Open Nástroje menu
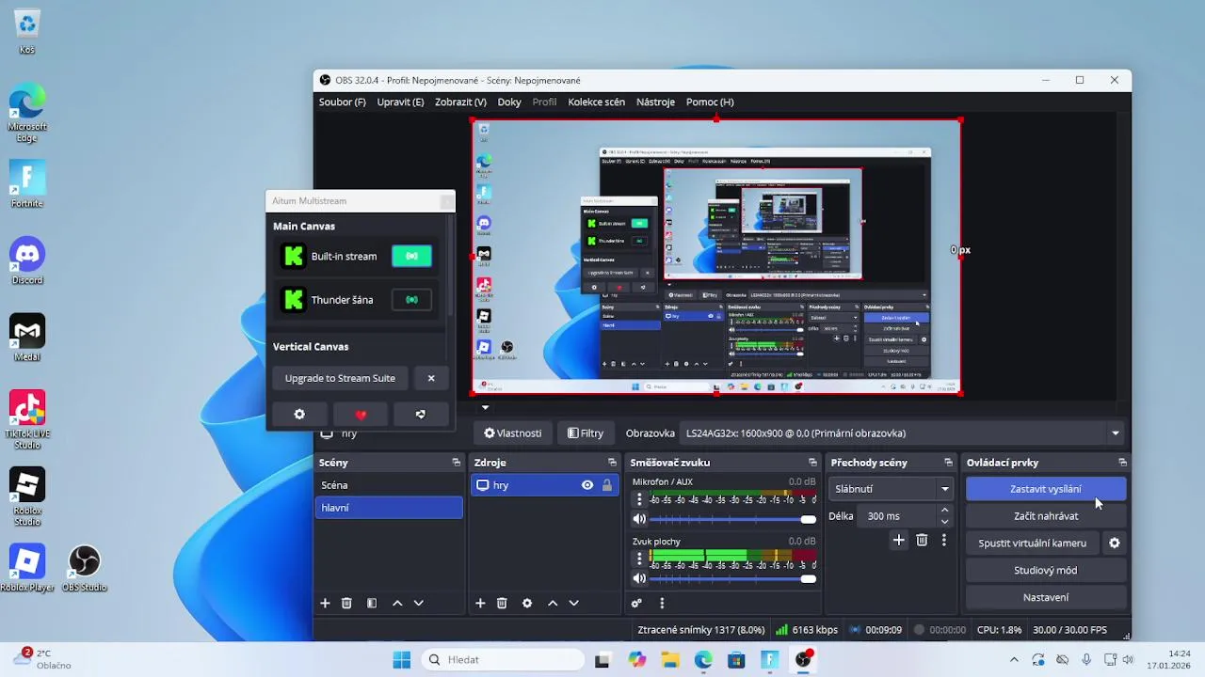1205x677 pixels. [655, 102]
